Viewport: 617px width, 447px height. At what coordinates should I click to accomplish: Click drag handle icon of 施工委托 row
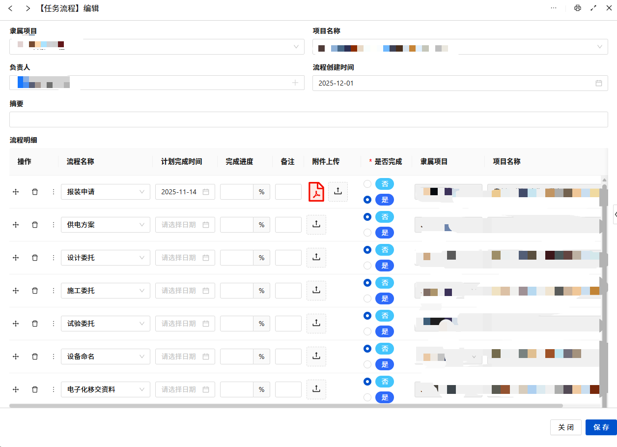tap(16, 291)
